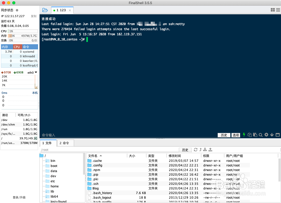Click the /dev/shm disk usage row

pyautogui.click(x=19, y=125)
